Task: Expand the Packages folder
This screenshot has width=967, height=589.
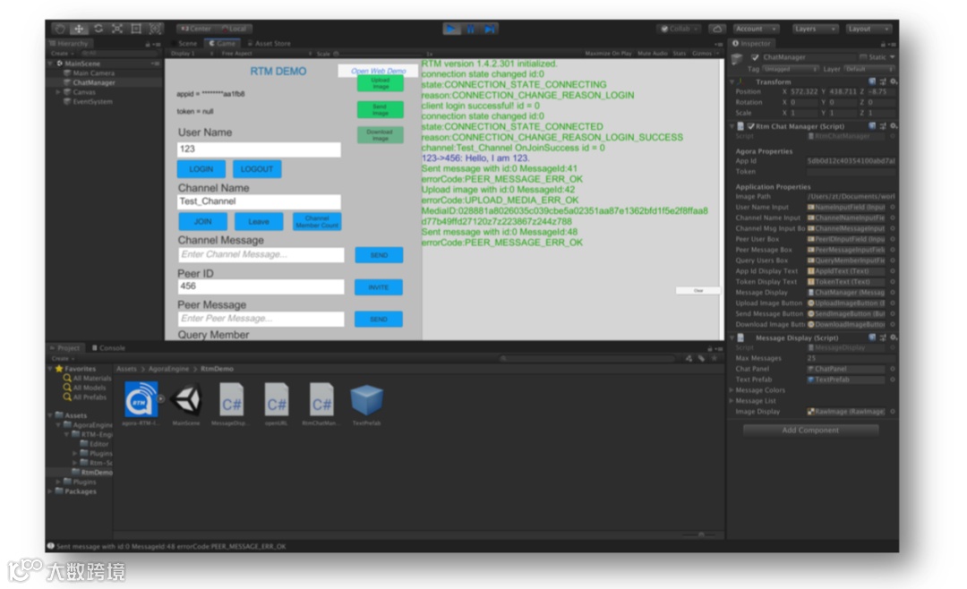Action: [x=50, y=491]
